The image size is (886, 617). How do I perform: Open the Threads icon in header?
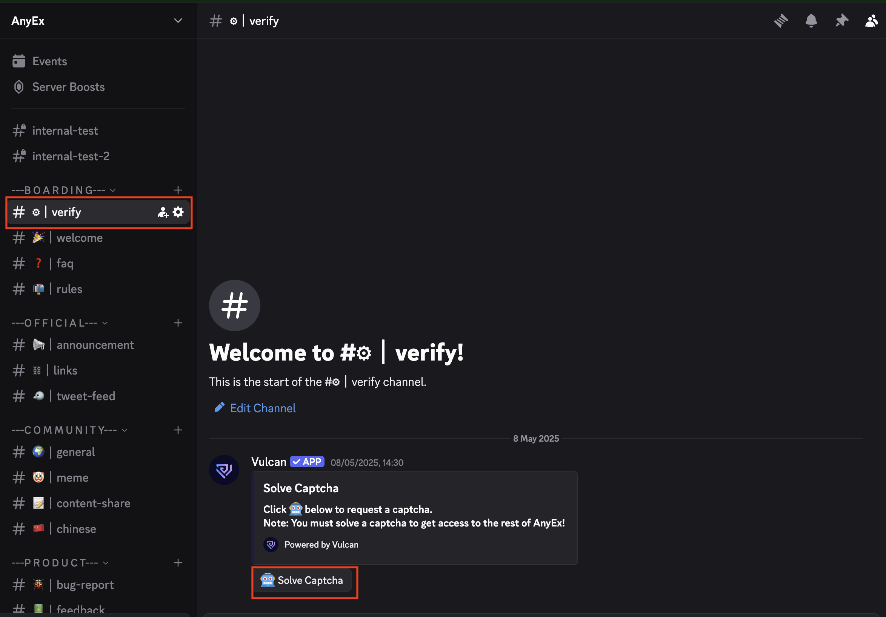781,21
